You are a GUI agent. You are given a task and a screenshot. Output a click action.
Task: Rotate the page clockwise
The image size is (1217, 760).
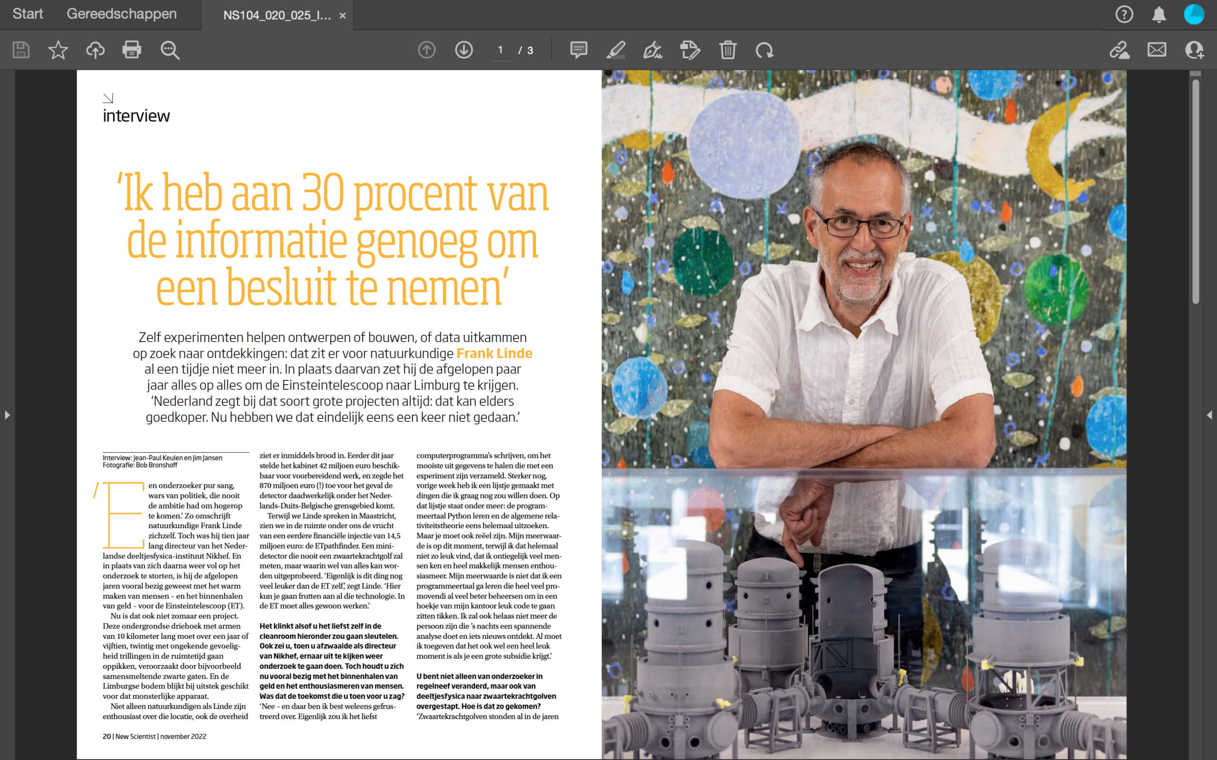tap(764, 50)
